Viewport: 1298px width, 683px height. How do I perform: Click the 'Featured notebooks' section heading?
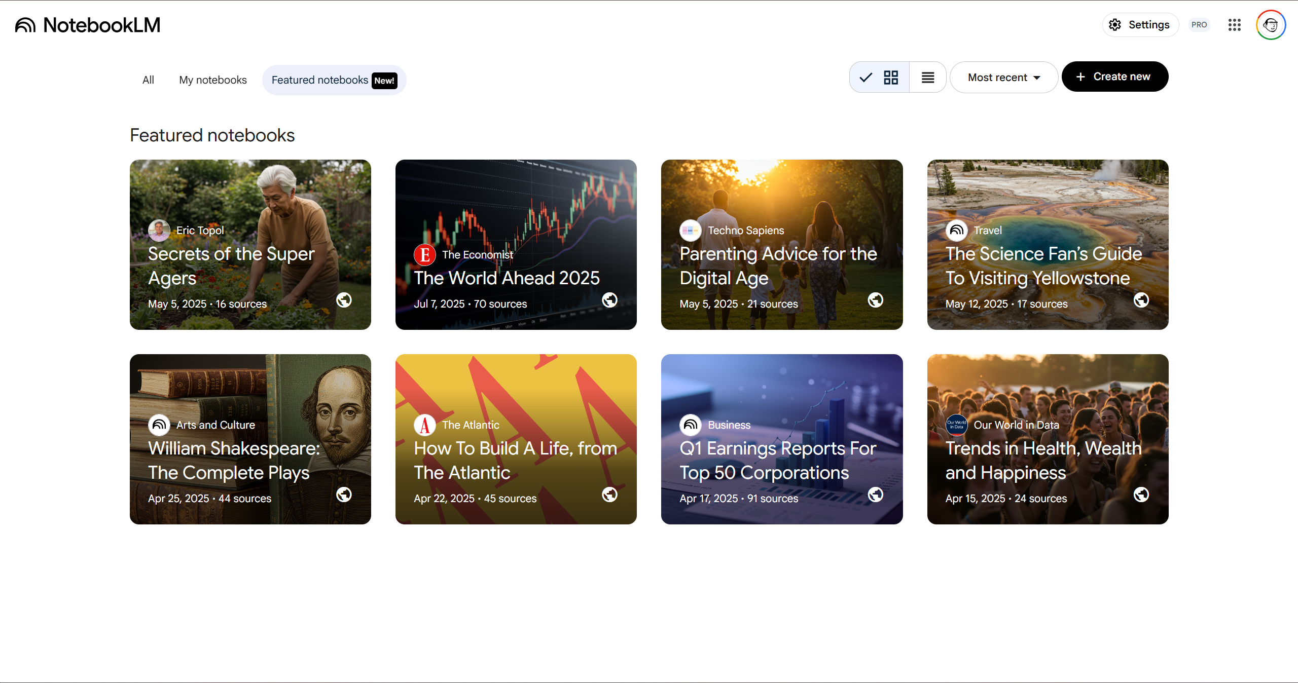(x=212, y=135)
